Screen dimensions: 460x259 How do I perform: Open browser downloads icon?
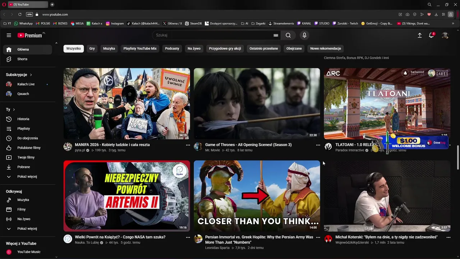tap(436, 14)
